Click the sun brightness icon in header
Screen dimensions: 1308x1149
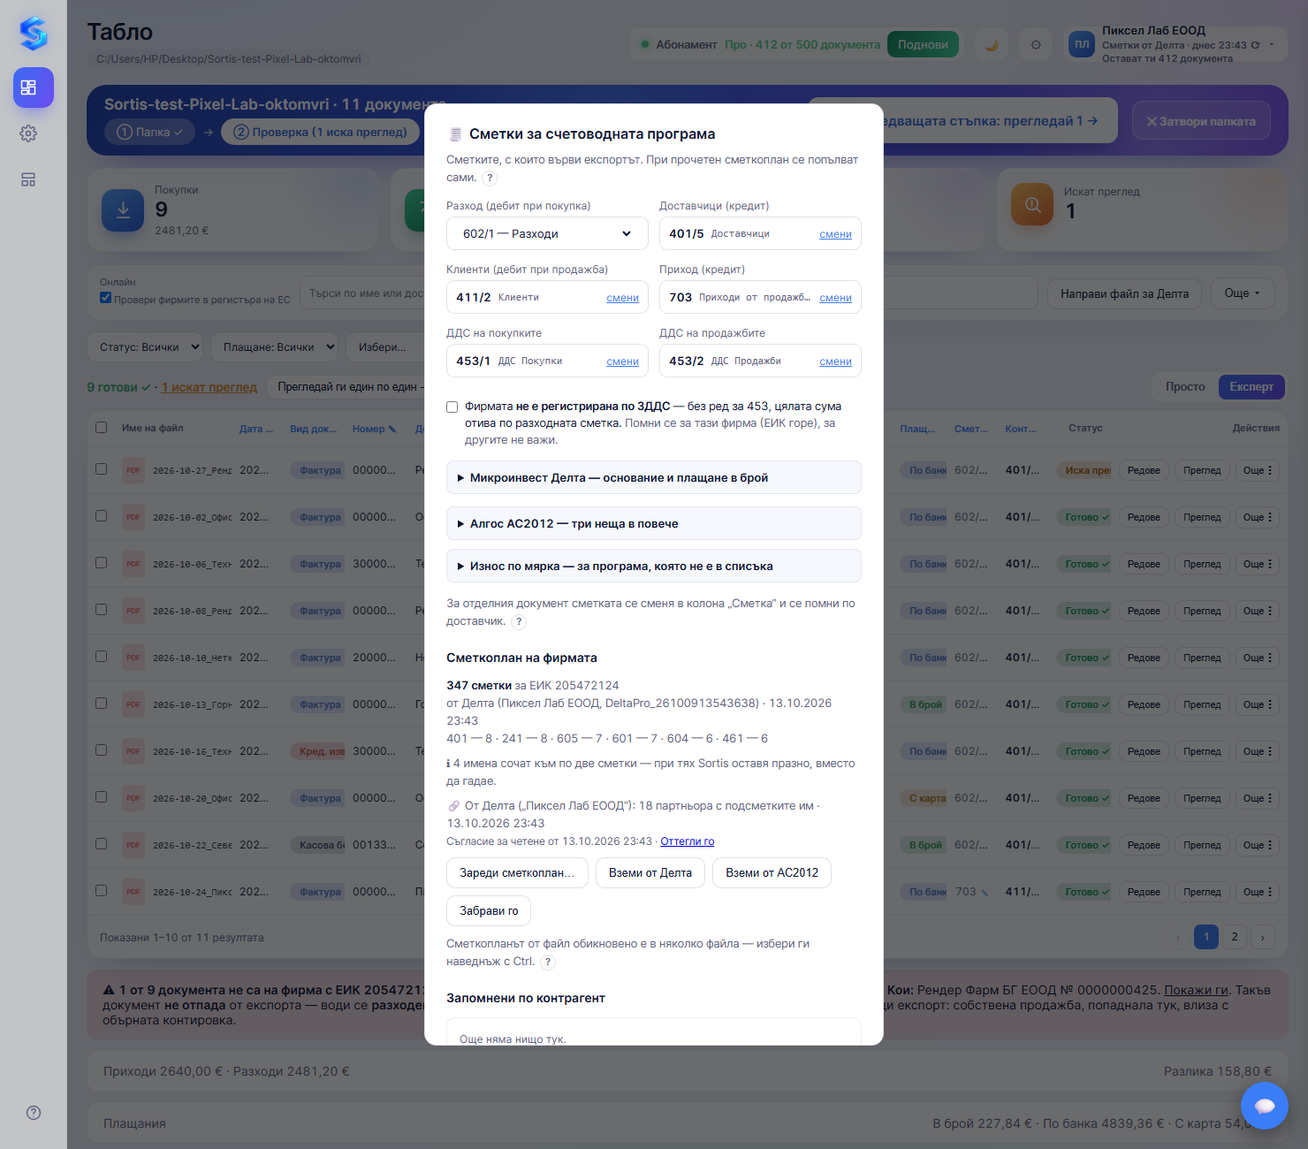pos(1036,45)
